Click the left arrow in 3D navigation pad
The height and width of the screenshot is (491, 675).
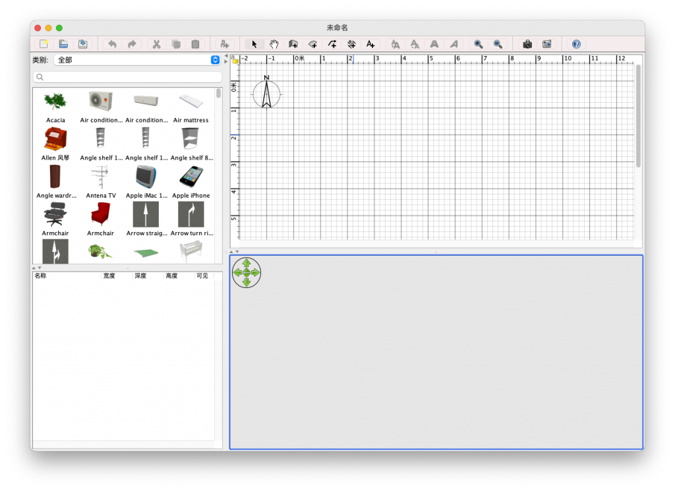pos(237,272)
